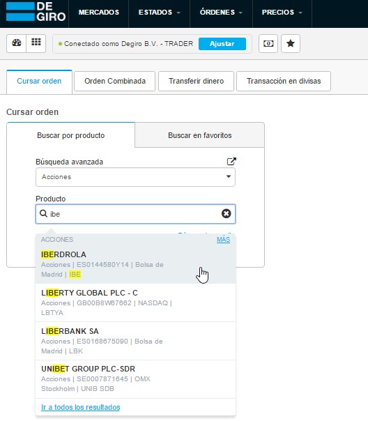Select UNIBET GROUP PLC-SDR result
The height and width of the screenshot is (421, 368).
[x=135, y=379]
